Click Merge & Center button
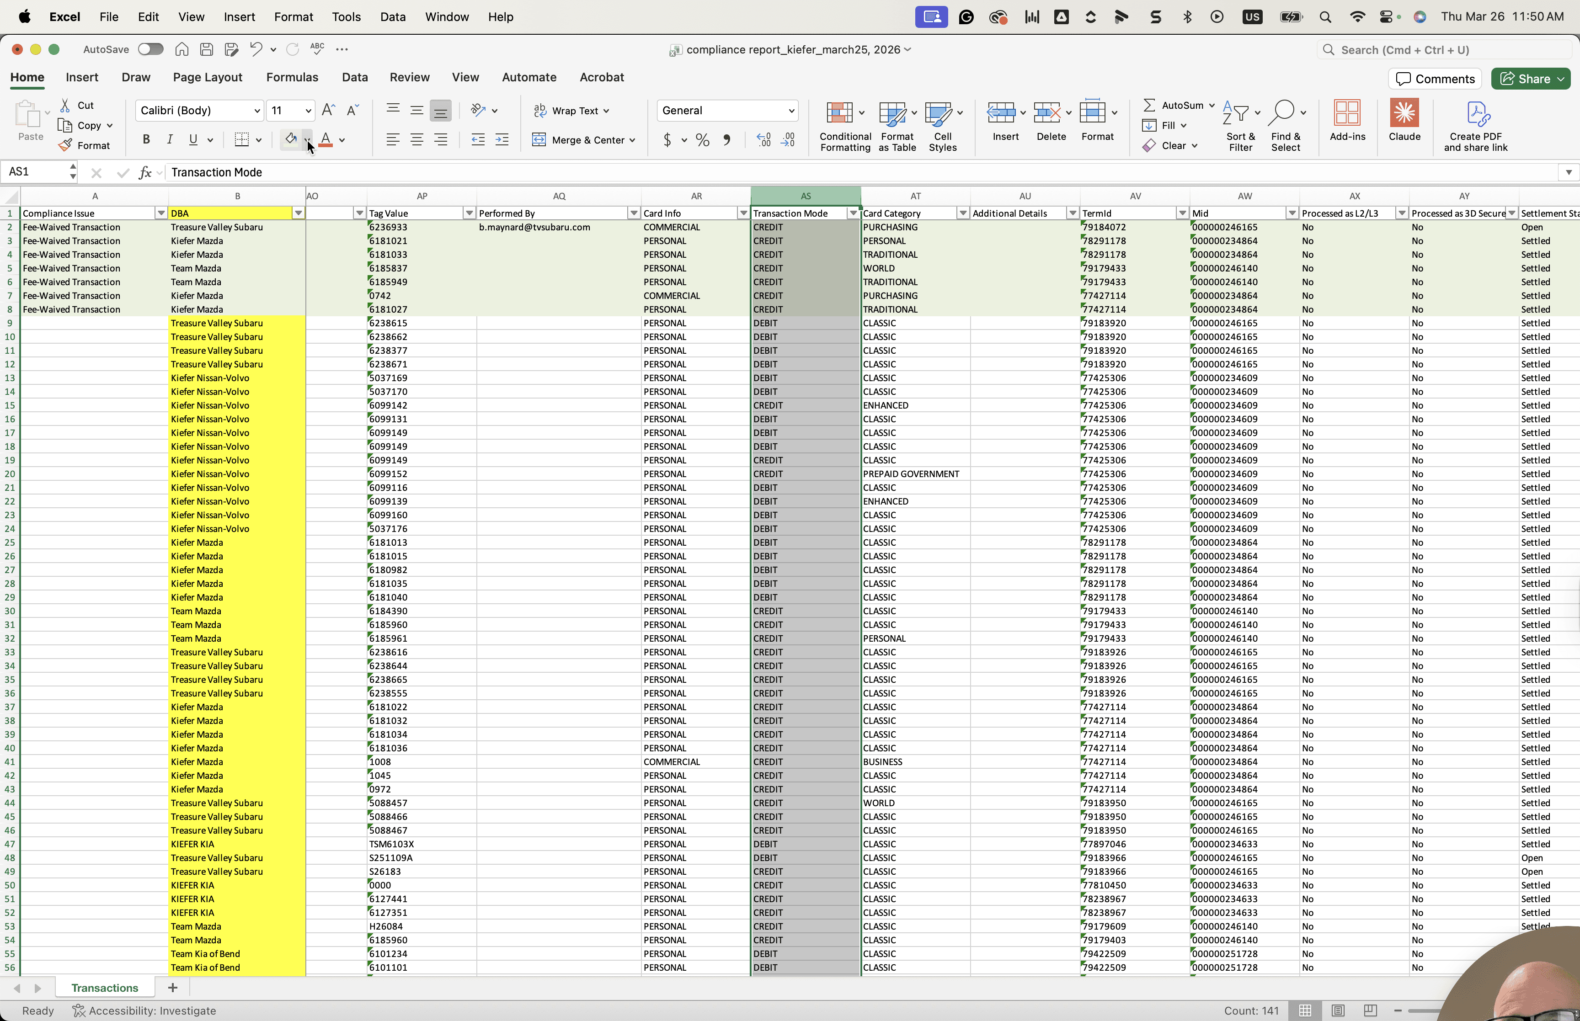Screen dimensions: 1580x1021 [x=578, y=140]
